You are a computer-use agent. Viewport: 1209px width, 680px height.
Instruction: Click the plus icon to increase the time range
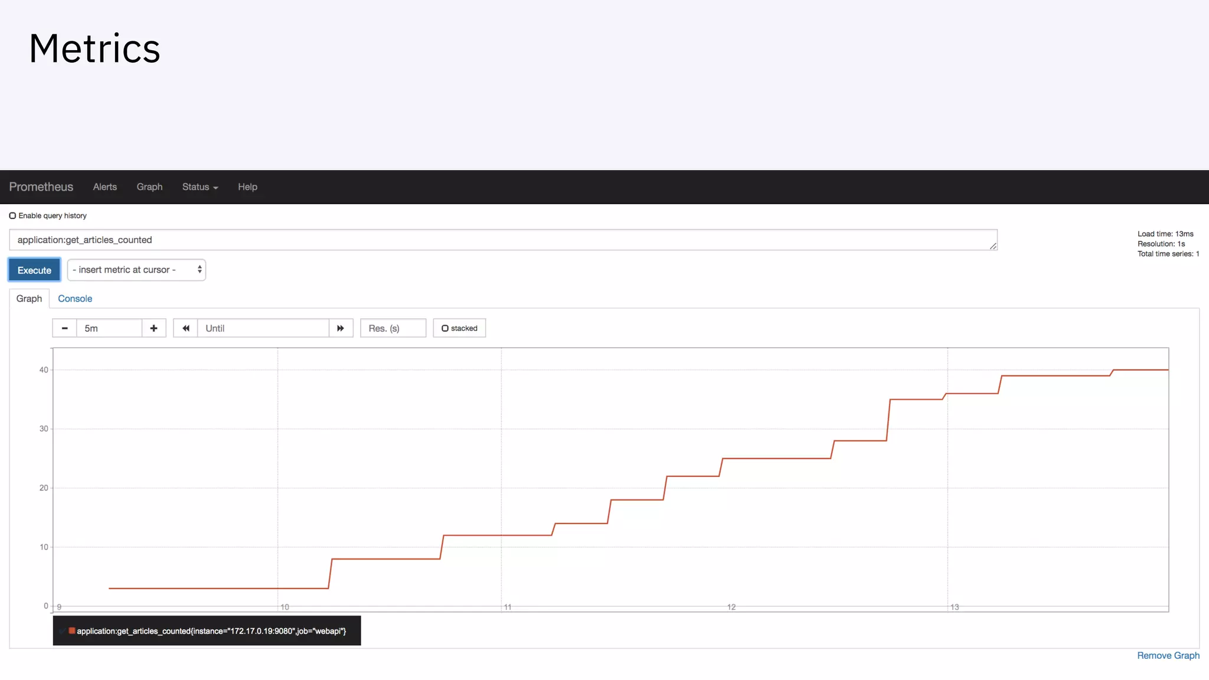[153, 328]
